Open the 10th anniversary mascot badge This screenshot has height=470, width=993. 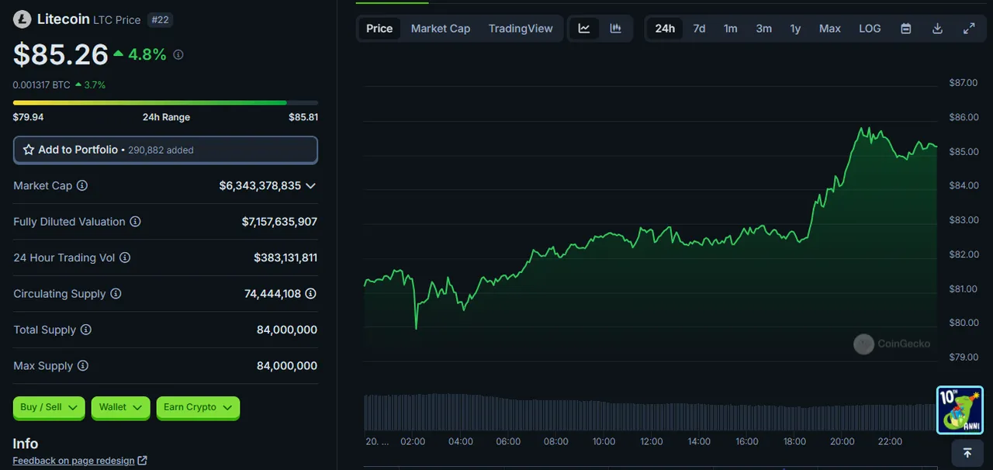960,410
